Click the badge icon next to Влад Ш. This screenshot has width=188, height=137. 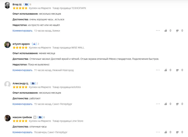26,4
